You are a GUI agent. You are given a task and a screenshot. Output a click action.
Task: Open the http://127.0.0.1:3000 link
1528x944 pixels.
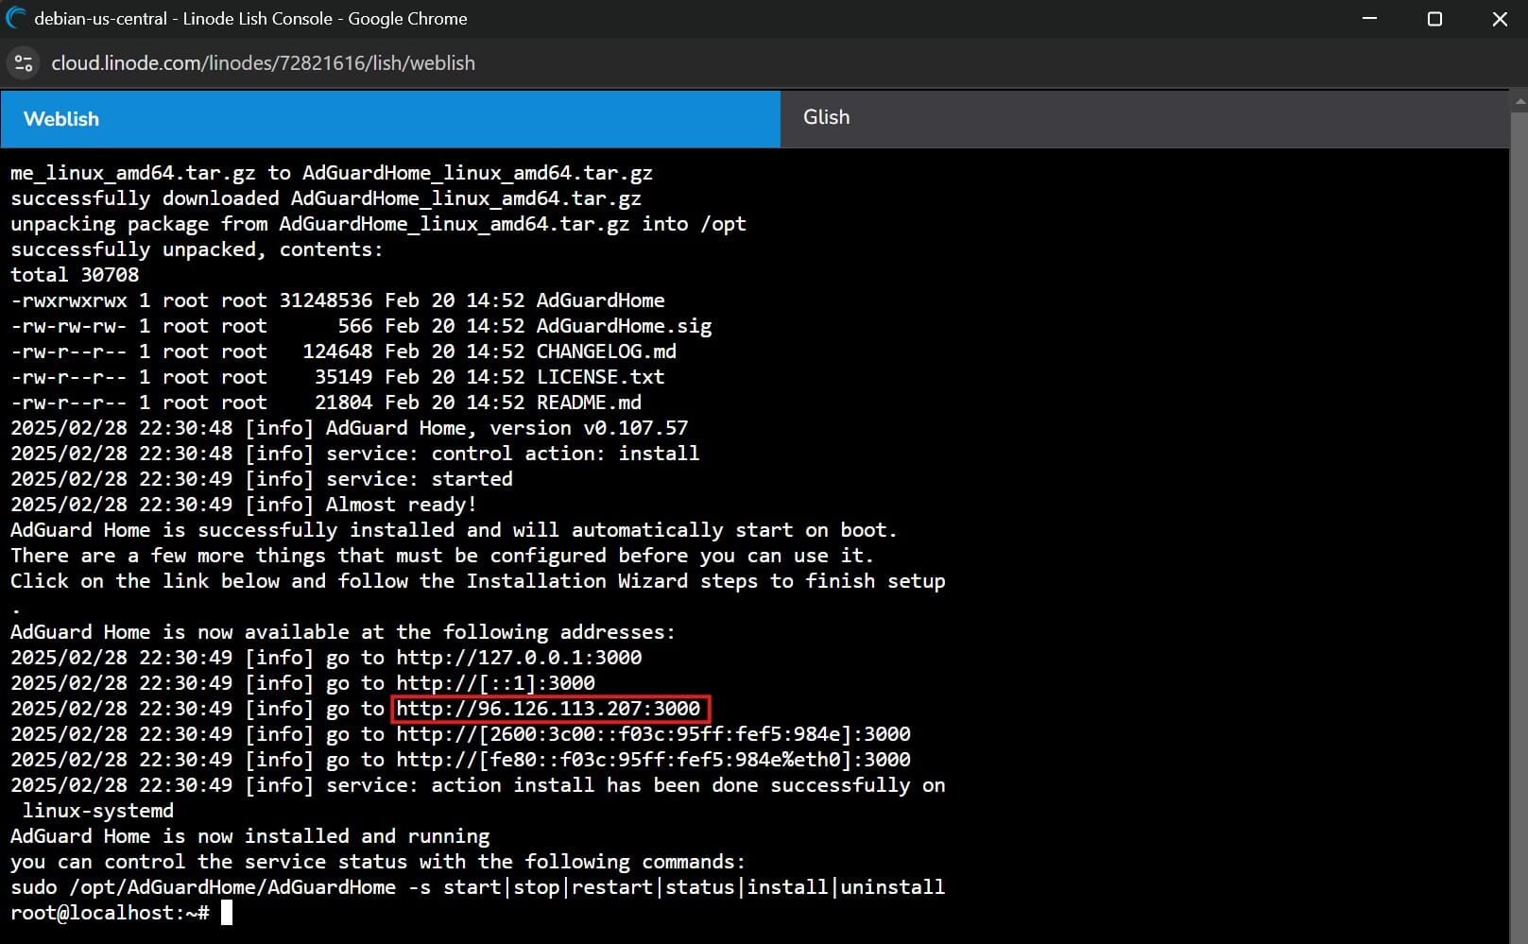(518, 658)
